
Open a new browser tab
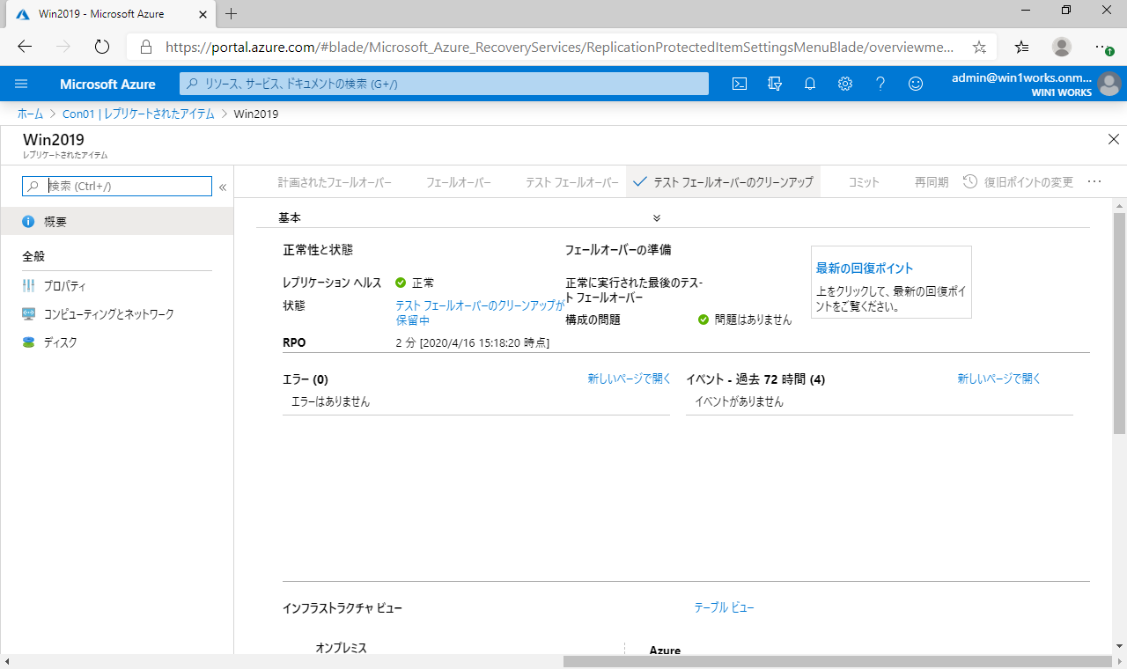[232, 13]
